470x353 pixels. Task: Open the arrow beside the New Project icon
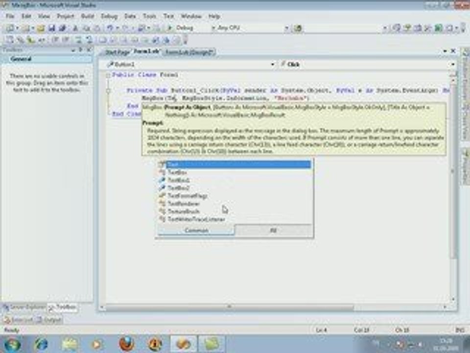(17, 28)
